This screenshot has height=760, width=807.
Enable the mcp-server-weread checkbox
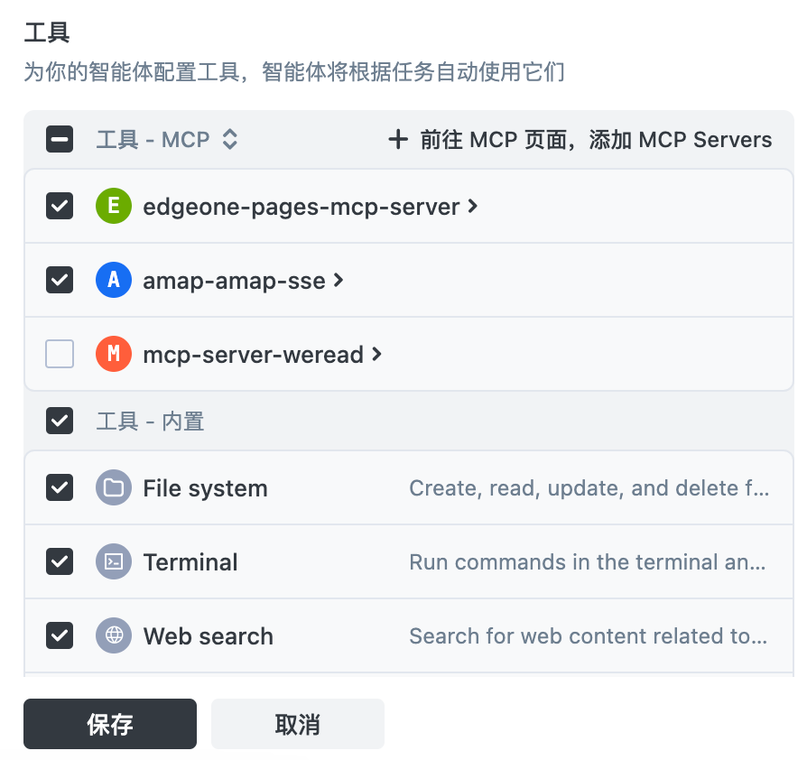tap(60, 354)
